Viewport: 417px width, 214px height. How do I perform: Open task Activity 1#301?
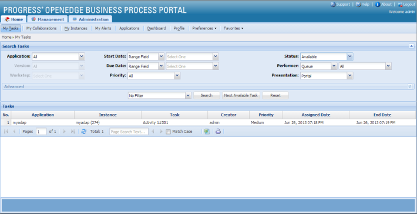(156, 123)
